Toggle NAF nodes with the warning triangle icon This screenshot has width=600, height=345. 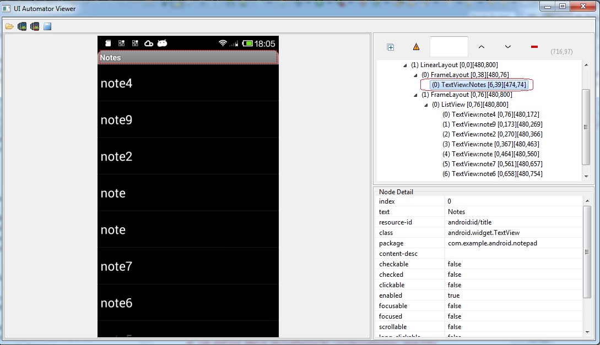pyautogui.click(x=416, y=47)
